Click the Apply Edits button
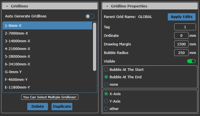This screenshot has width=200, height=116. [x=181, y=17]
